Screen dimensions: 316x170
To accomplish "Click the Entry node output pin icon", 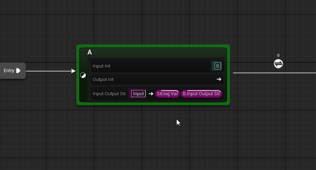I will [18, 71].
